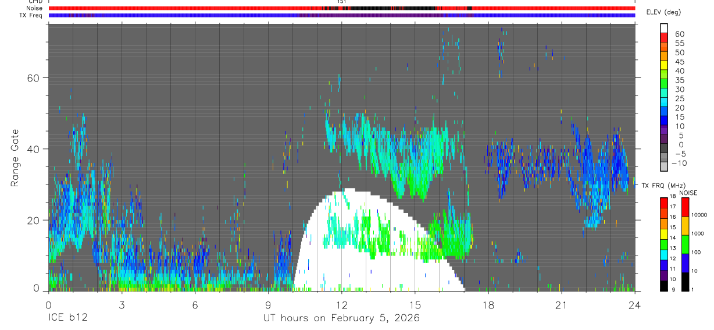Click range gate tick label '60'

pos(33,77)
